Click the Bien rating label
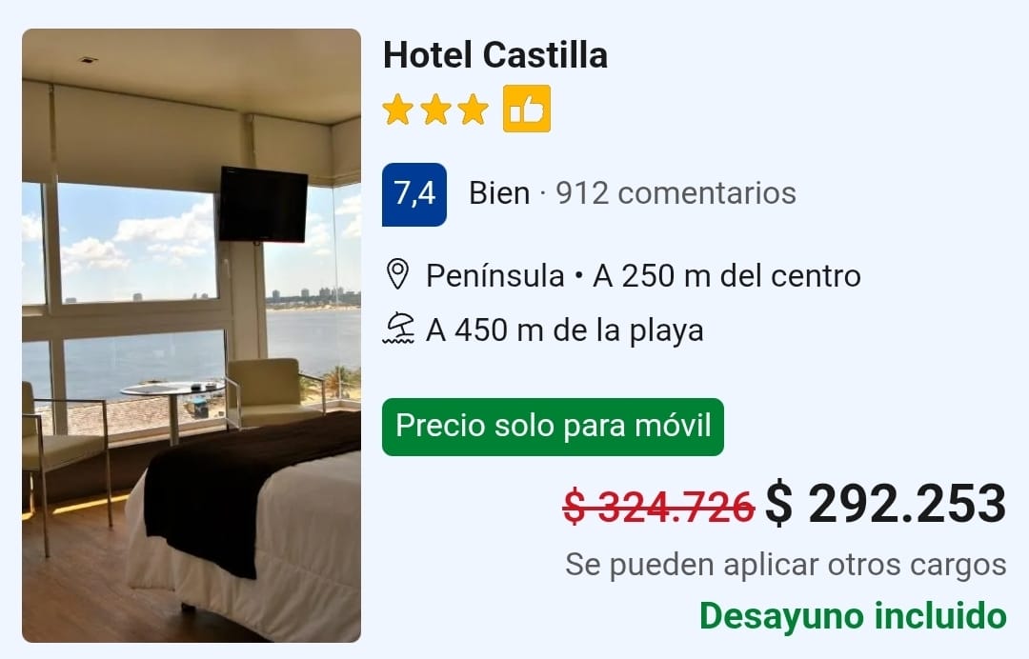Viewport: 1029px width, 659px height. tap(499, 193)
